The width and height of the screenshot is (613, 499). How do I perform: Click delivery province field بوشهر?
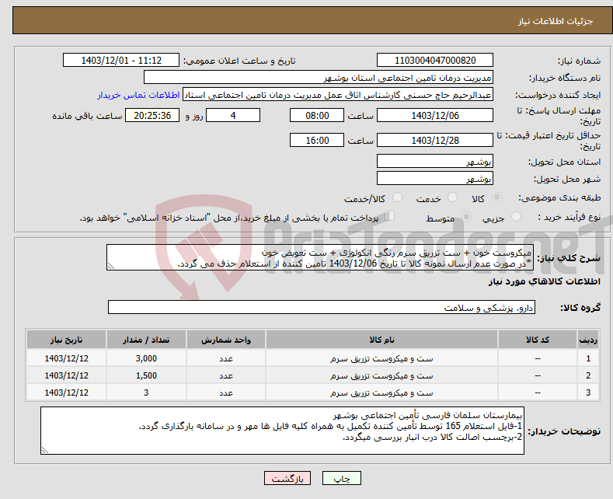[x=435, y=161]
